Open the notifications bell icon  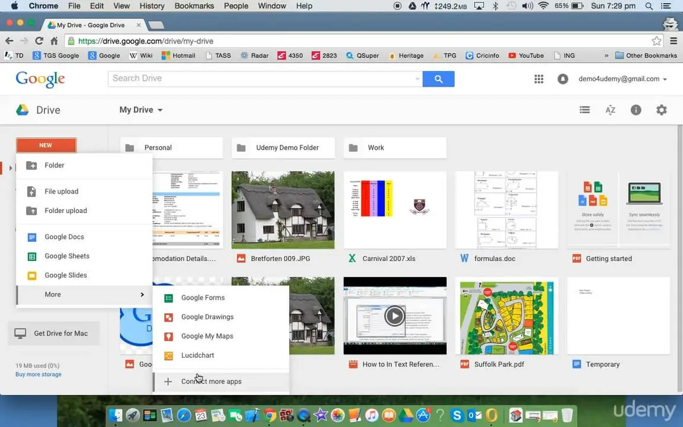562,79
